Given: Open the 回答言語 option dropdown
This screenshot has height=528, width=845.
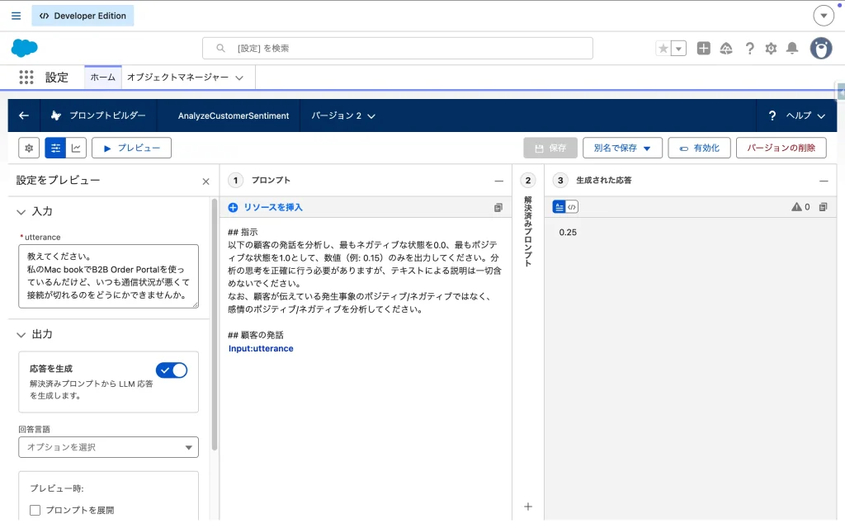Looking at the screenshot, I should click(108, 447).
